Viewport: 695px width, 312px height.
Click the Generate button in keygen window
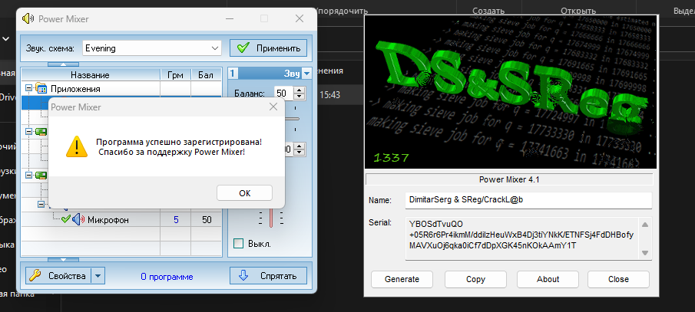click(x=402, y=279)
